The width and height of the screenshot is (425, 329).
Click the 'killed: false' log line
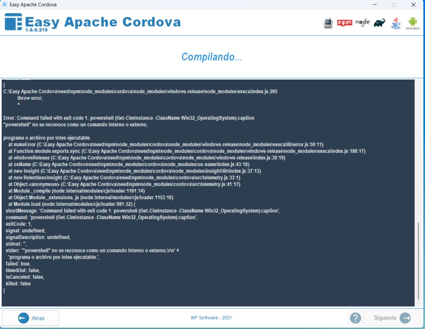point(18,284)
